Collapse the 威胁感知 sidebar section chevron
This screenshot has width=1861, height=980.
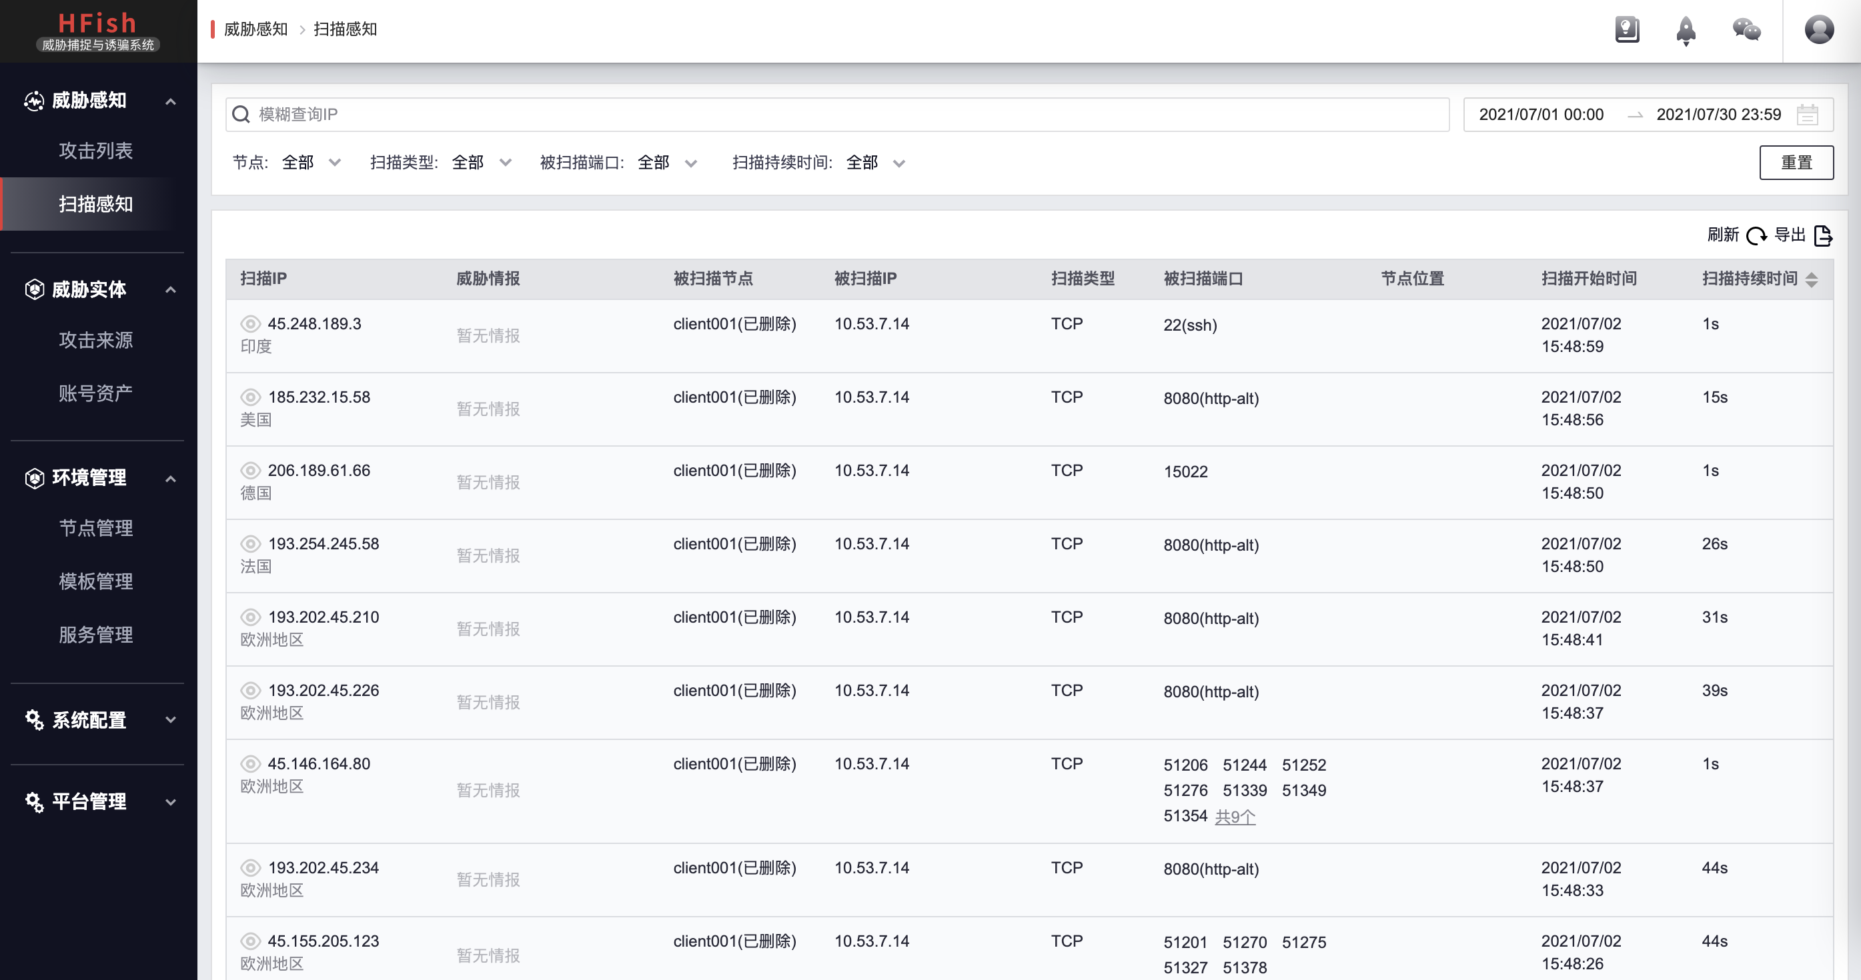(x=171, y=102)
